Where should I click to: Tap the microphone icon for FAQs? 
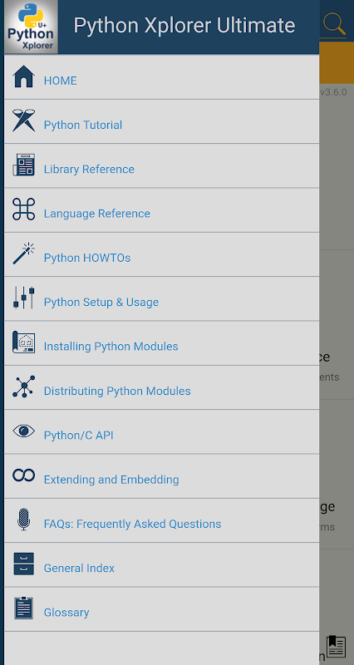[24, 520]
